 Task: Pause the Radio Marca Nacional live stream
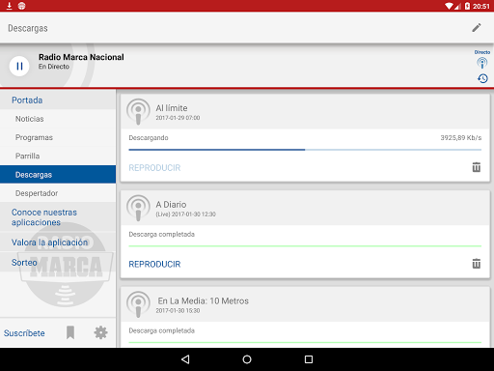(19, 66)
